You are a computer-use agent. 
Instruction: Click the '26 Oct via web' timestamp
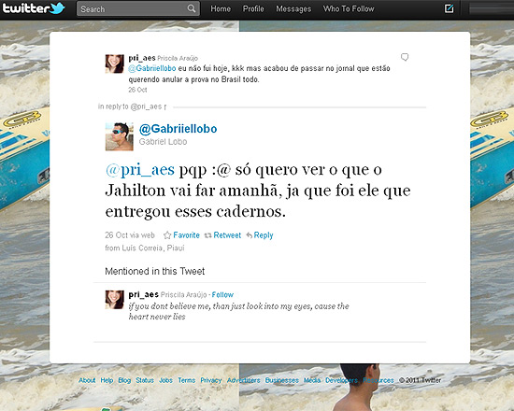pyautogui.click(x=130, y=235)
